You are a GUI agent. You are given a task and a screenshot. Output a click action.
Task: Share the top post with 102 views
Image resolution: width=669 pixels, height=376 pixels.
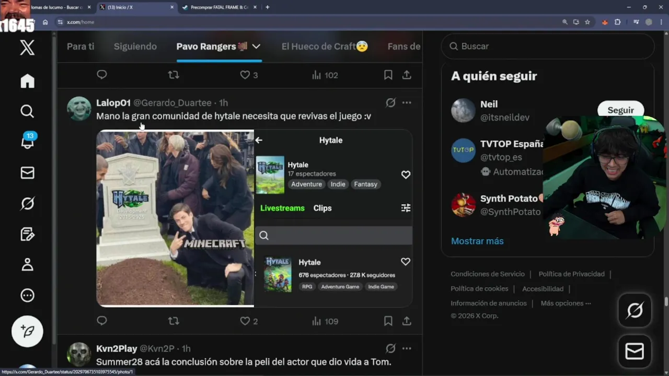pyautogui.click(x=407, y=75)
